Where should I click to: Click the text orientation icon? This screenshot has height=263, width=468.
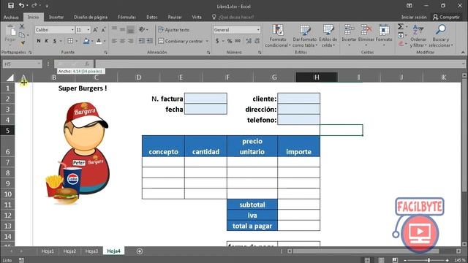(142, 29)
